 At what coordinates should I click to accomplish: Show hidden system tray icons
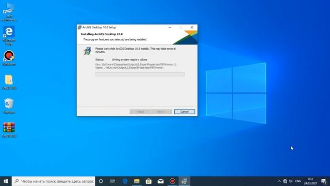tap(279, 181)
